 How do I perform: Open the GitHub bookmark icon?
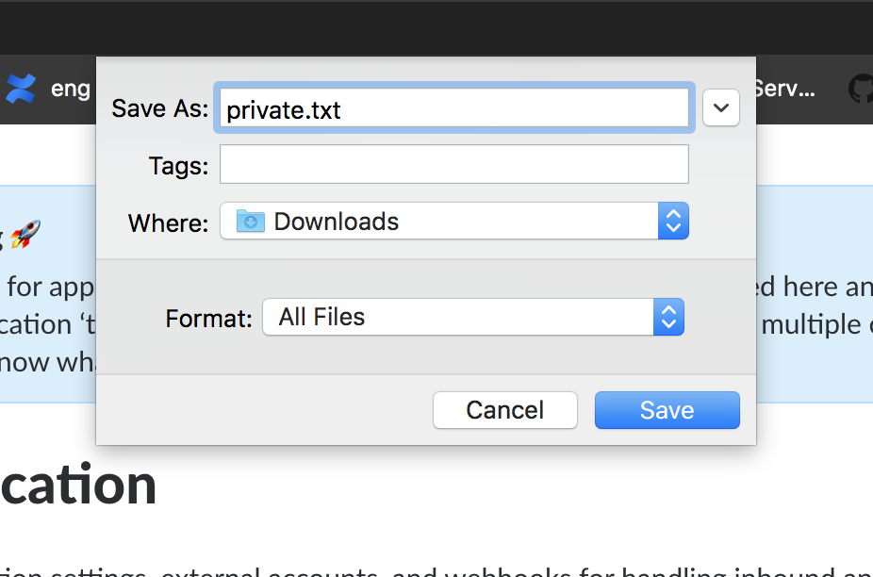click(x=860, y=90)
